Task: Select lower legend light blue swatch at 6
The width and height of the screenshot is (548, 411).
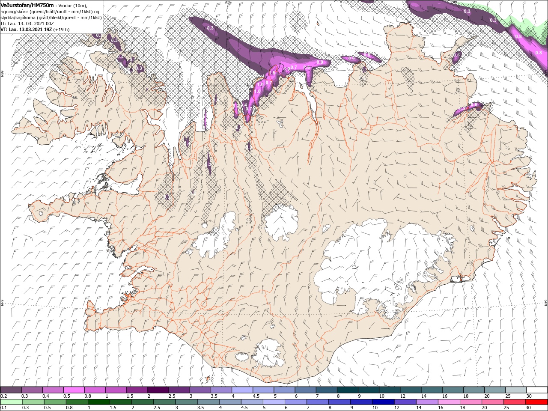Action: [296, 402]
